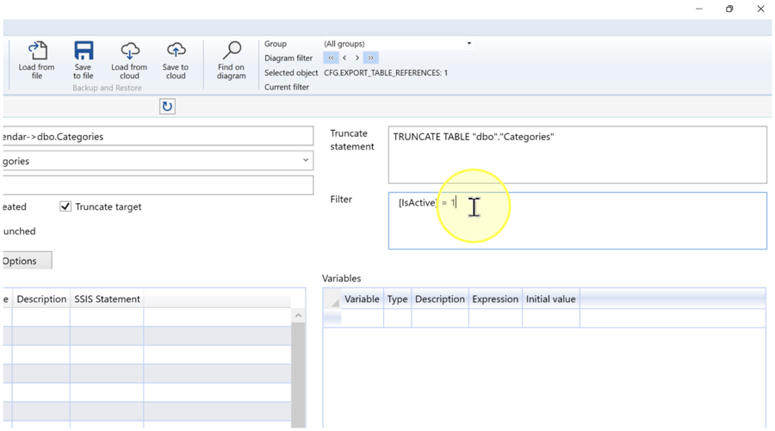Click the SSIS Statement column header
This screenshot has height=431, width=775.
[x=107, y=299]
